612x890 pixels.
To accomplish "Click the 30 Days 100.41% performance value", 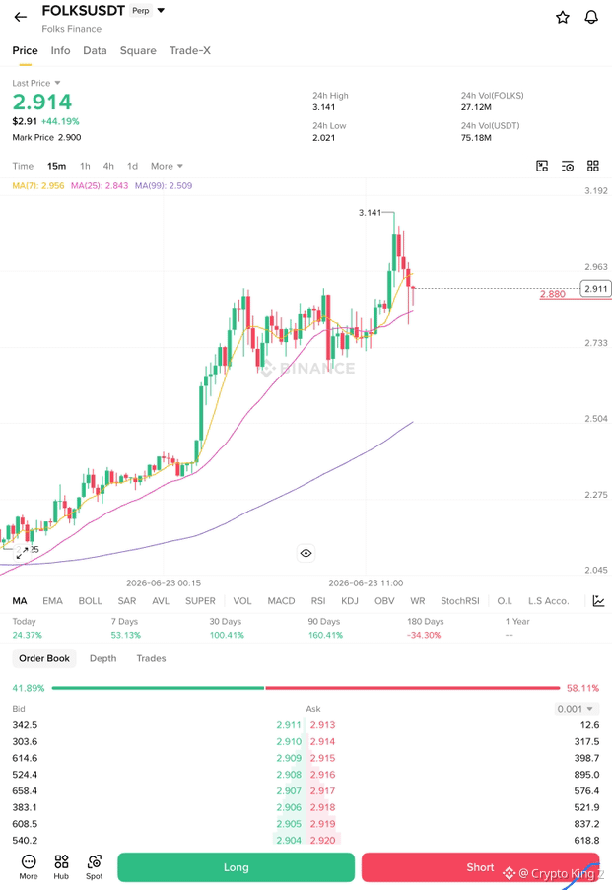I will (x=227, y=635).
